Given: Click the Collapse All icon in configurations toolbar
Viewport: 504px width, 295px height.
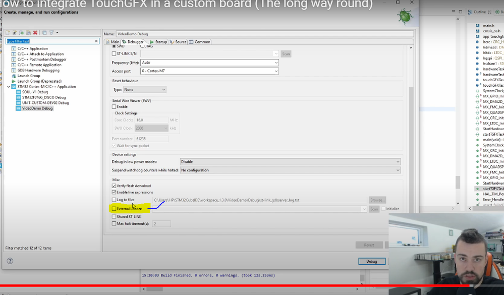Looking at the screenshot, I should click(45, 33).
